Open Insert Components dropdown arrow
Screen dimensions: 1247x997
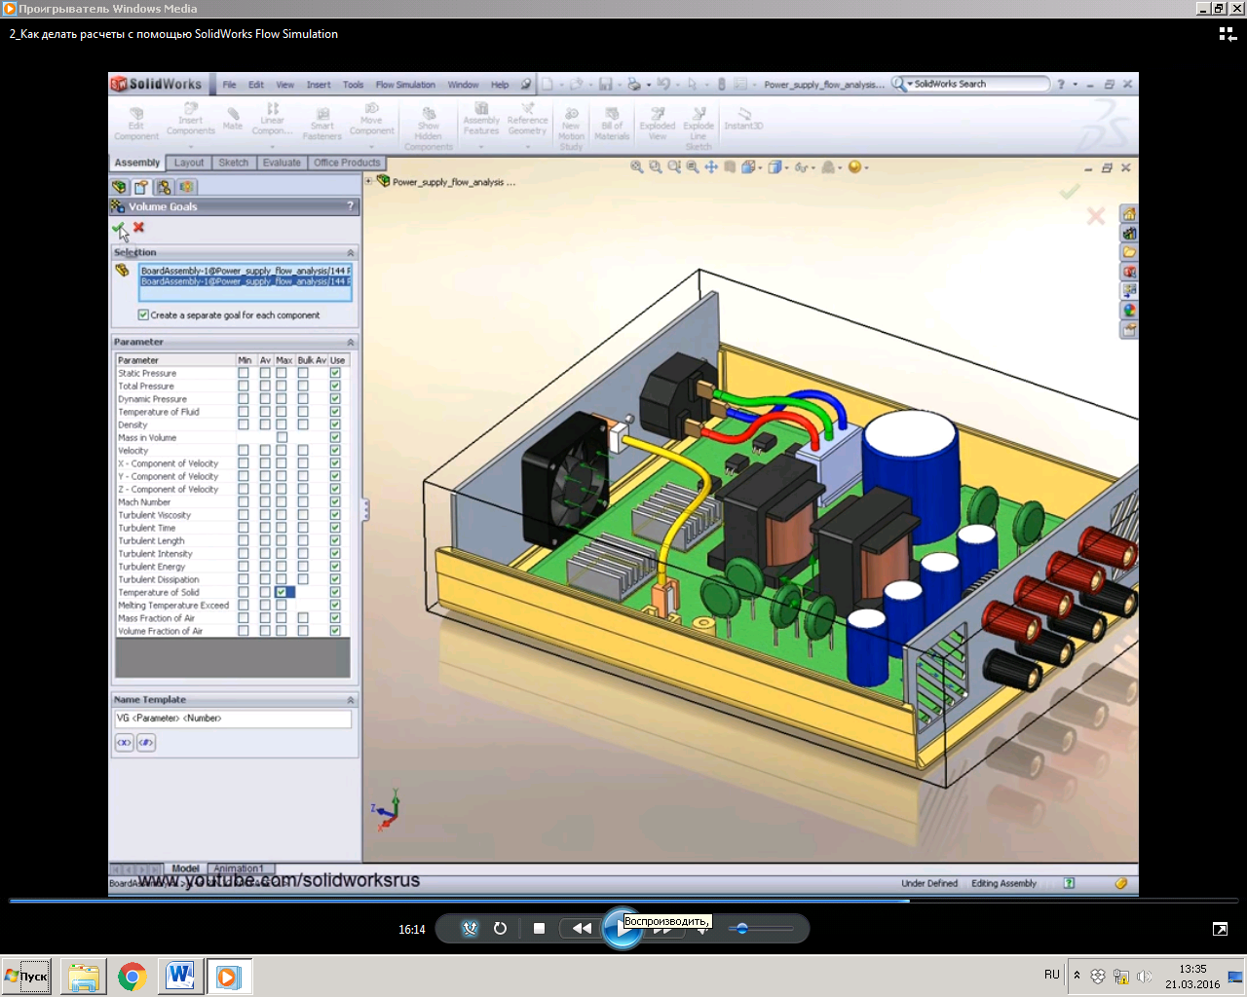(x=191, y=145)
